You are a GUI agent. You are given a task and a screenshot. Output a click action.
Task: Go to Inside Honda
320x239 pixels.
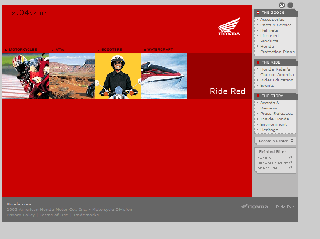pos(275,119)
